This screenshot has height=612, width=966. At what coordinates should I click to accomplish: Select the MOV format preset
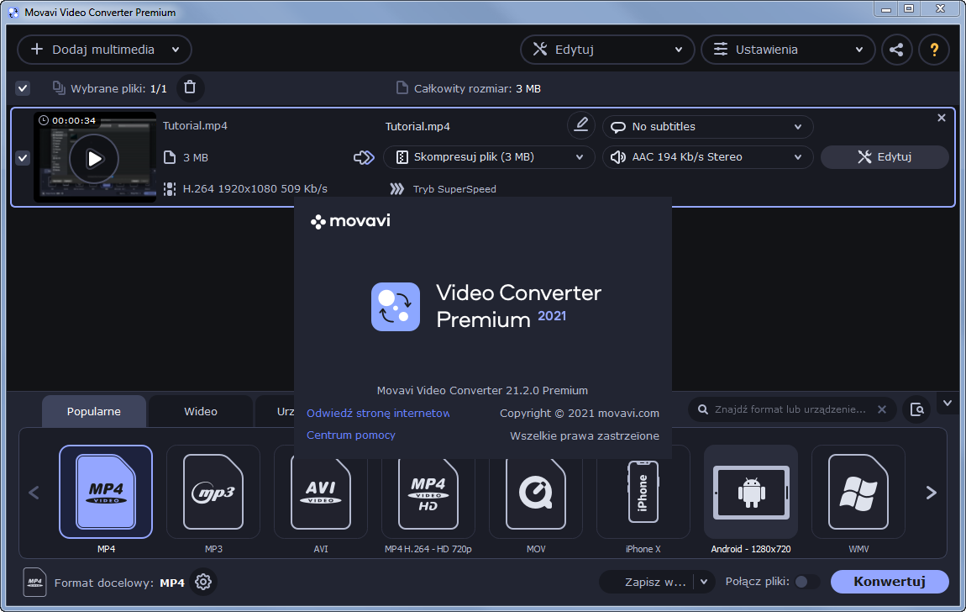click(535, 492)
